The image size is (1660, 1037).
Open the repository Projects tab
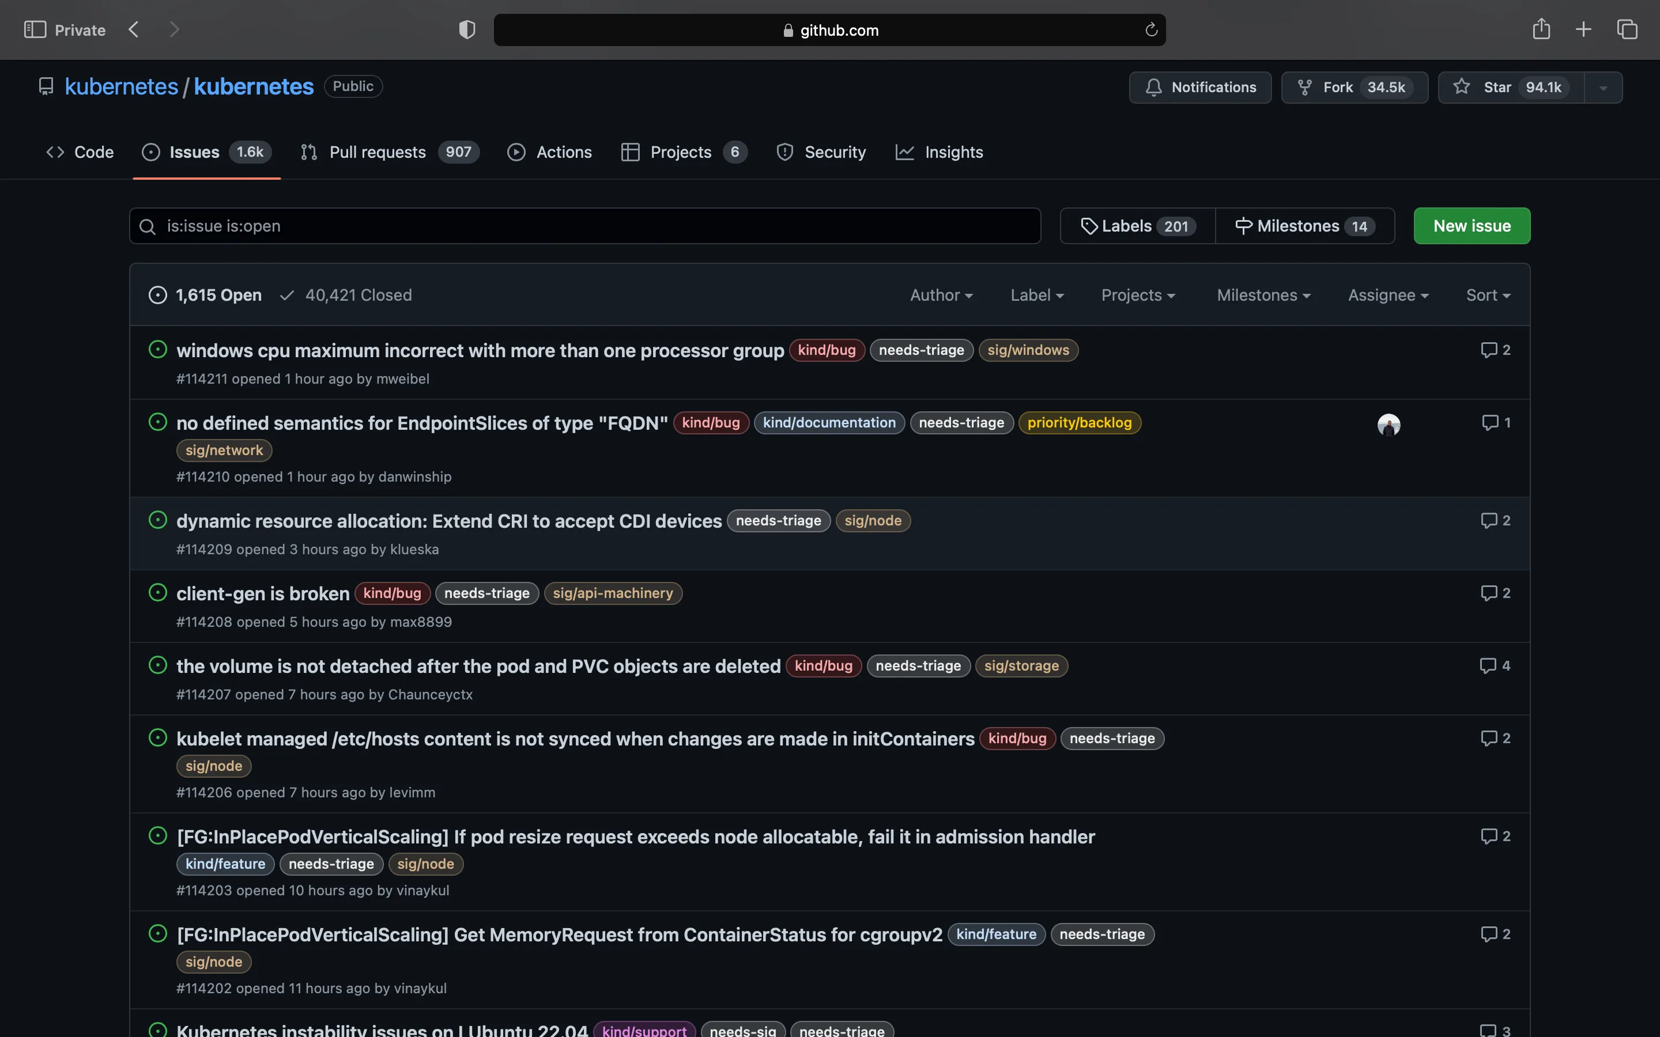point(684,152)
